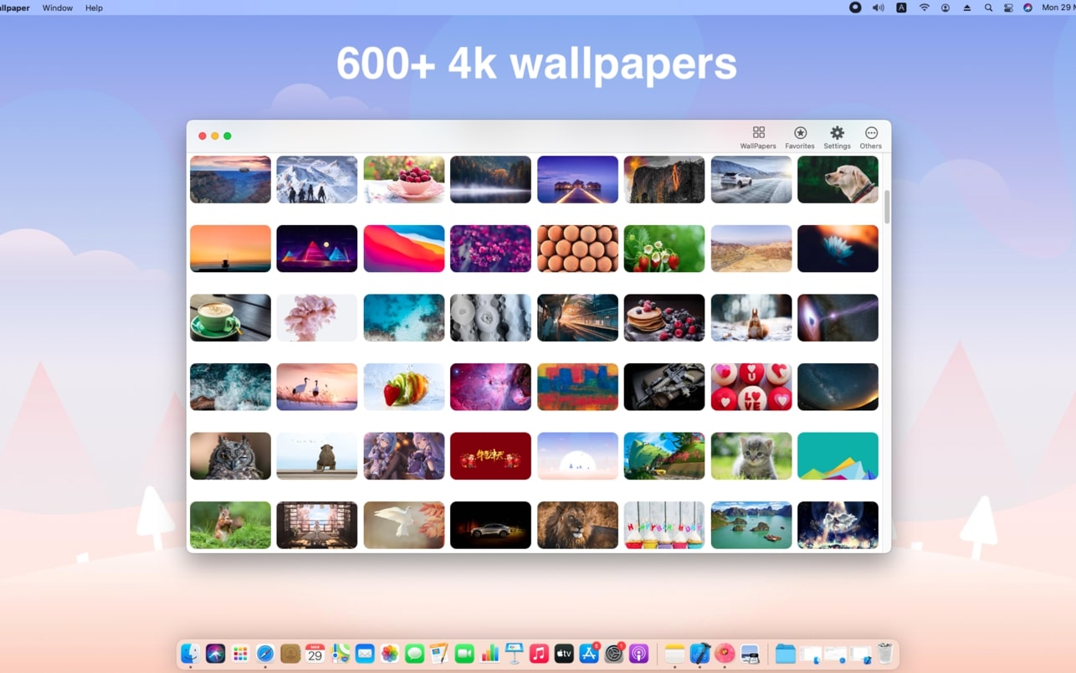Open the Favorites section
This screenshot has width=1076, height=673.
coord(800,136)
